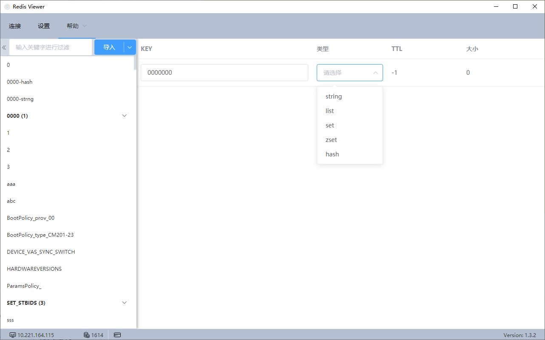Click the TTL value -1
Viewport: 545px width, 340px height.
(395, 73)
